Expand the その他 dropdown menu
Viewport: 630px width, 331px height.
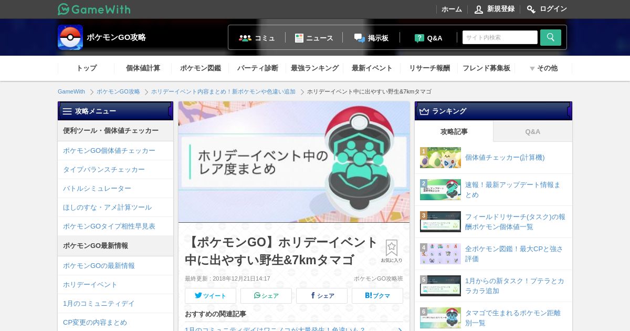(543, 68)
